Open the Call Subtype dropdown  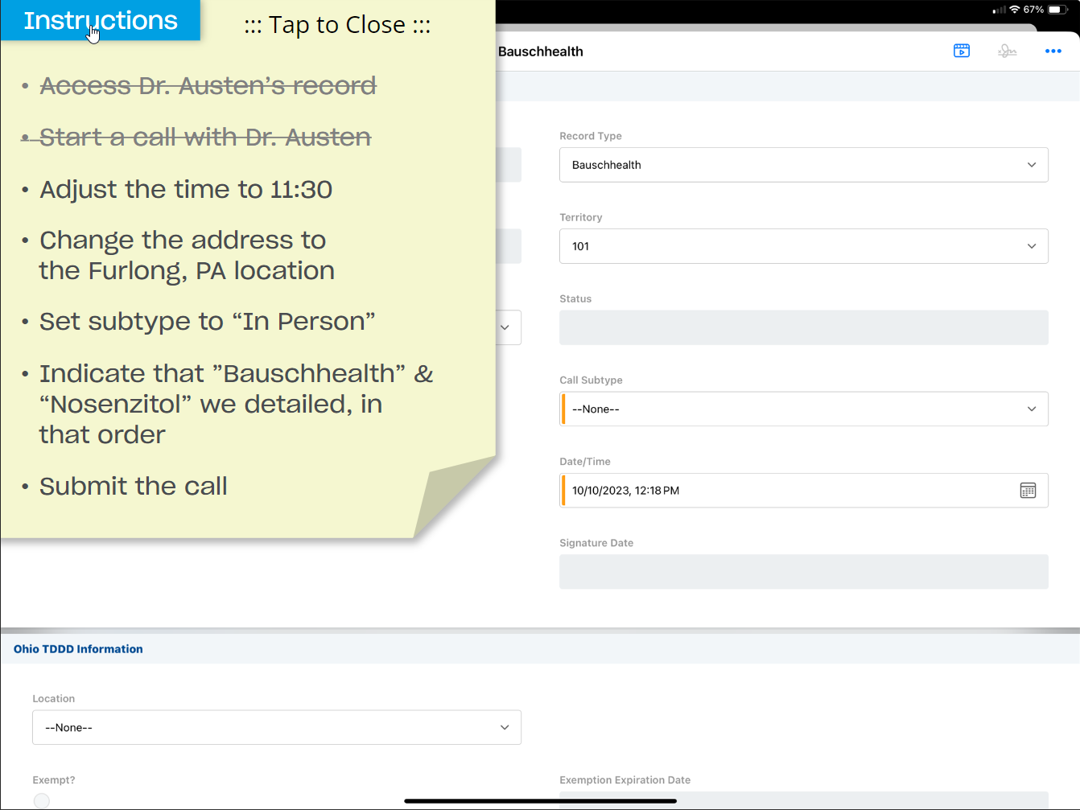click(804, 409)
